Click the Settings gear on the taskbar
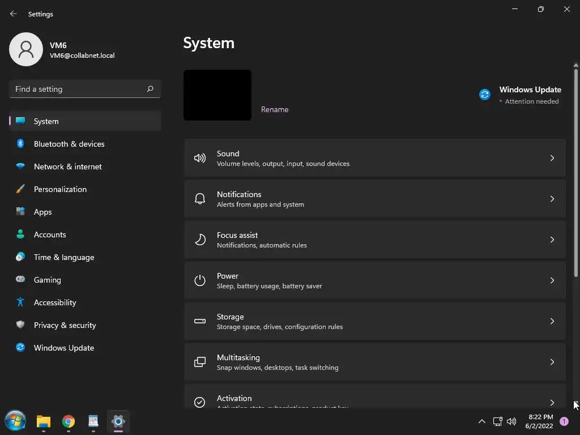The width and height of the screenshot is (580, 435). point(118,421)
